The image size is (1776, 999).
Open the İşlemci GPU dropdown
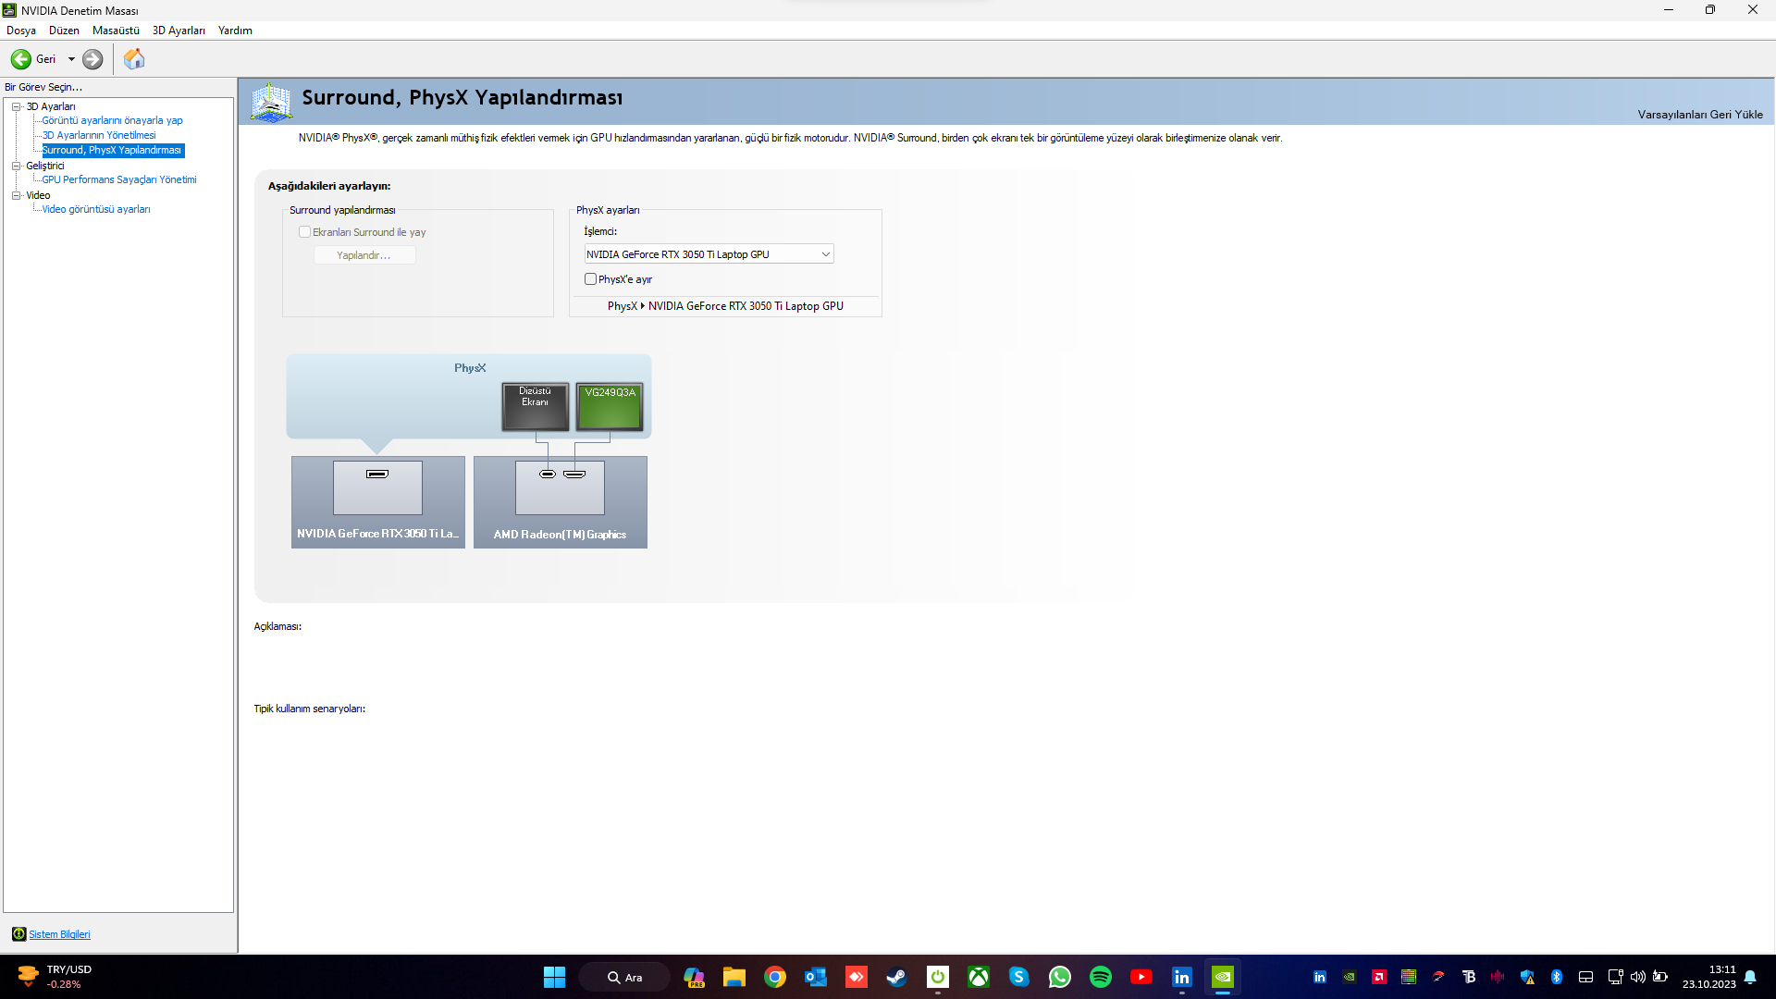(x=709, y=254)
